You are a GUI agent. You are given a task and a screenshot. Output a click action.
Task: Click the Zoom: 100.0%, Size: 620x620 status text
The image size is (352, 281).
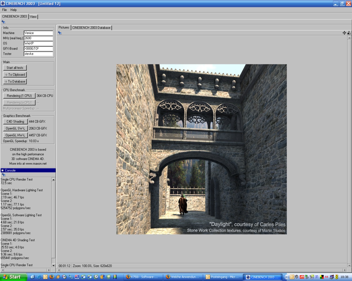tap(92, 266)
